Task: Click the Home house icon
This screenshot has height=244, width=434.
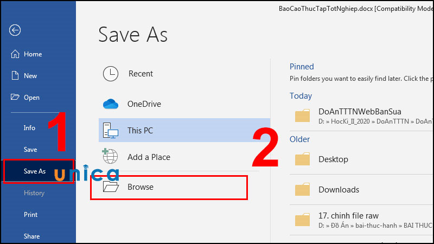Action: pyautogui.click(x=15, y=54)
